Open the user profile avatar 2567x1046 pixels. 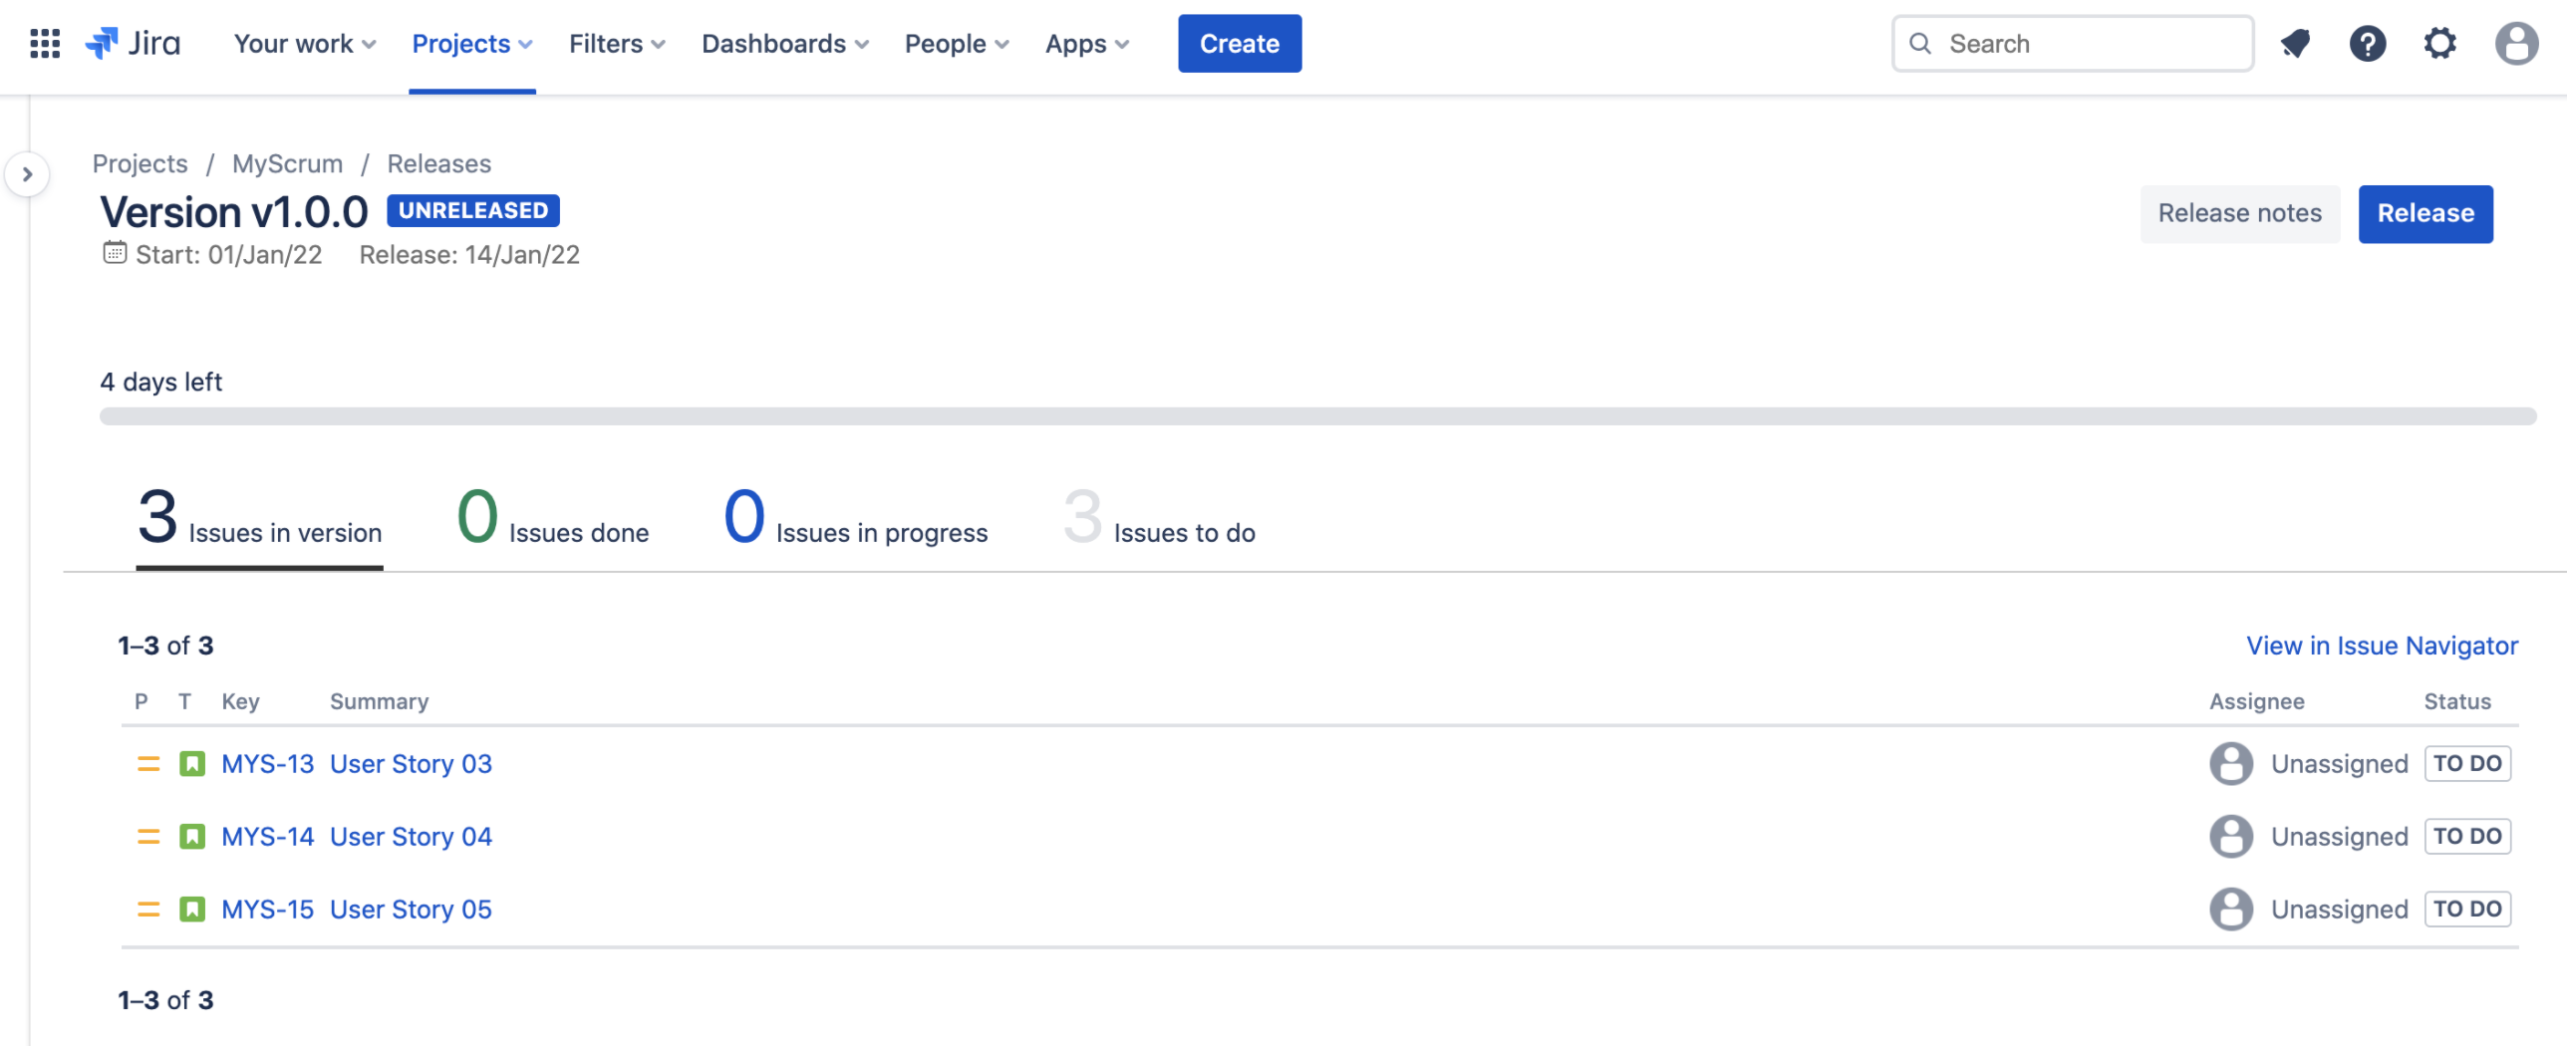coord(2515,44)
